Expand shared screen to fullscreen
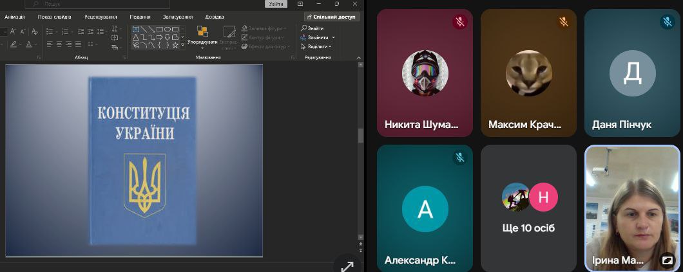 pos(347,266)
